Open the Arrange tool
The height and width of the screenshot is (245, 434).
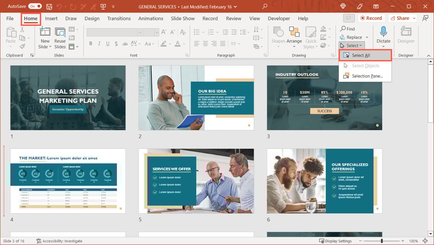(x=294, y=36)
